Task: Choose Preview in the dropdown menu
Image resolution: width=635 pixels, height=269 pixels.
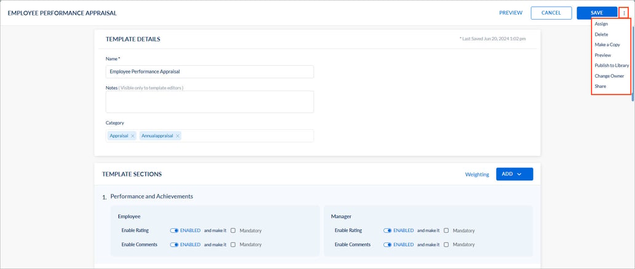Action: click(x=602, y=55)
